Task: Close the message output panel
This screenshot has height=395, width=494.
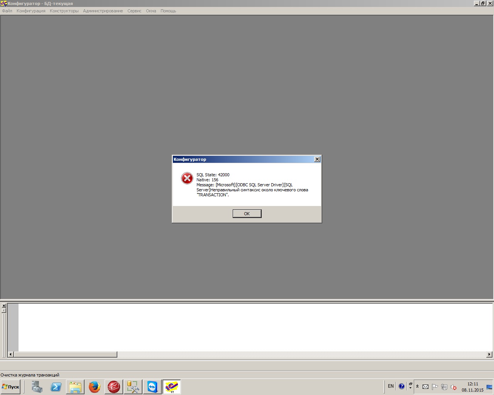Action: pos(4,306)
